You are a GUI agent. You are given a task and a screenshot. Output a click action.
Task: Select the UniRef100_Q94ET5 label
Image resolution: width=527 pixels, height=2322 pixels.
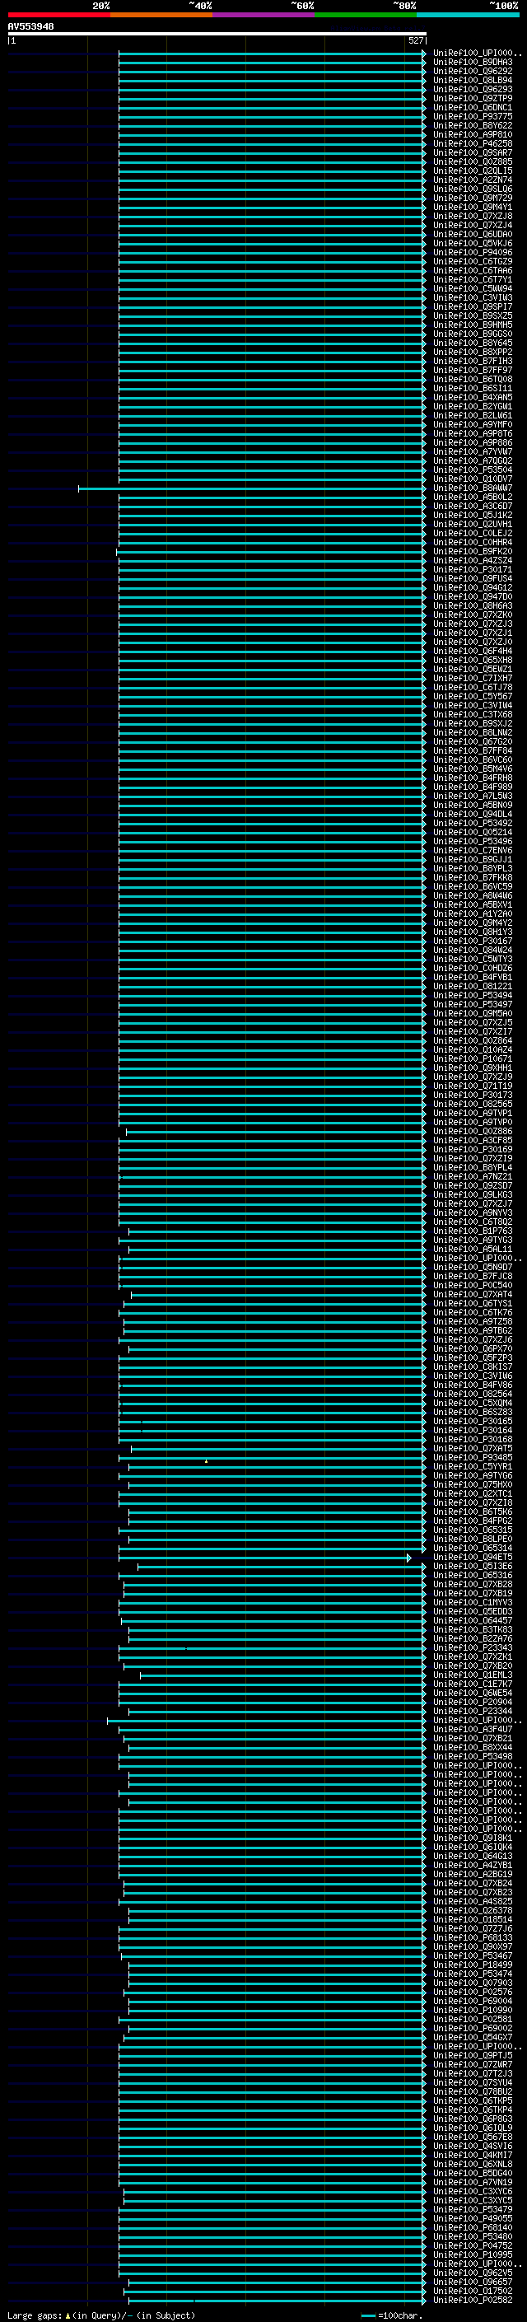(473, 1558)
